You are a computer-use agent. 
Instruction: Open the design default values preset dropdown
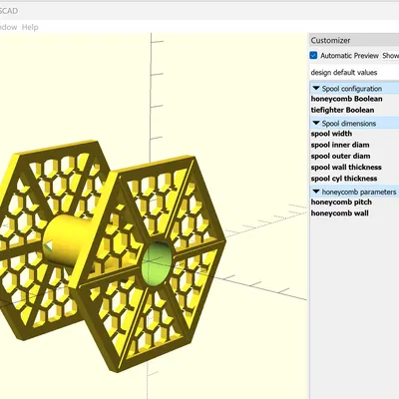[354, 73]
